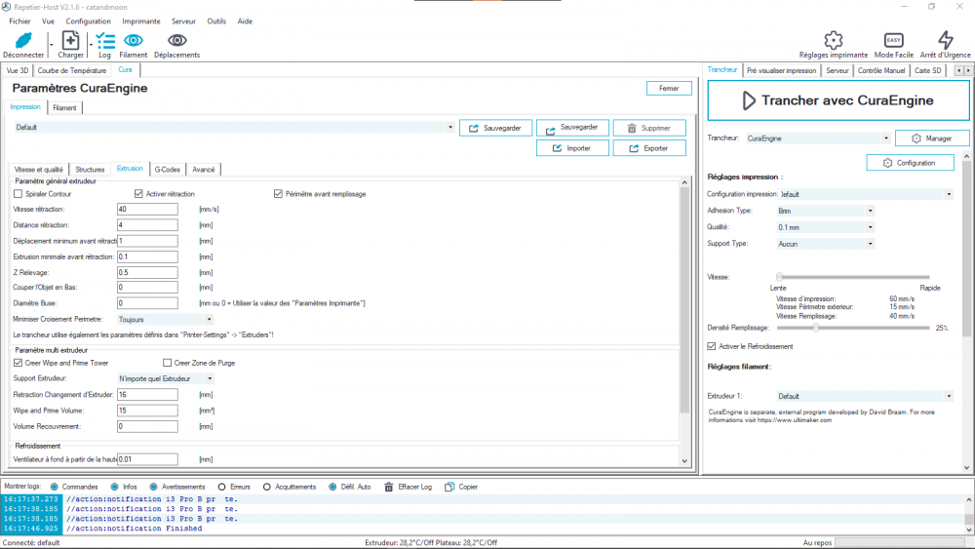Screen dimensions: 975x549
Task: Toggle Périmètre avant remplissage checkbox
Action: [x=278, y=194]
